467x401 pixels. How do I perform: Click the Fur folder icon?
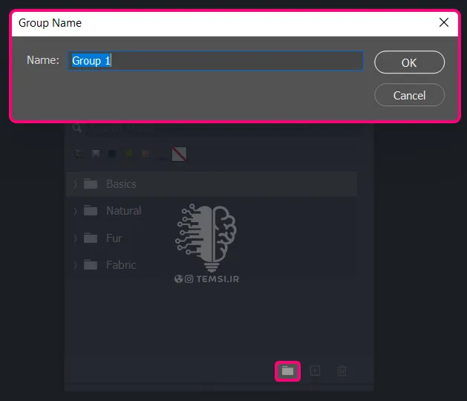[x=91, y=238]
